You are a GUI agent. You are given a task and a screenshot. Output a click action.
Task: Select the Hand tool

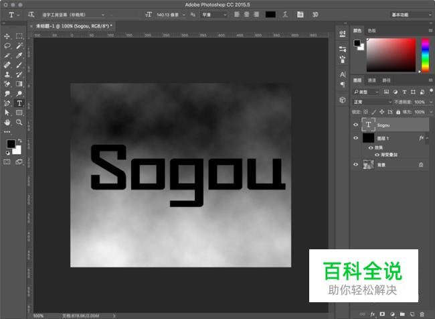(x=7, y=122)
